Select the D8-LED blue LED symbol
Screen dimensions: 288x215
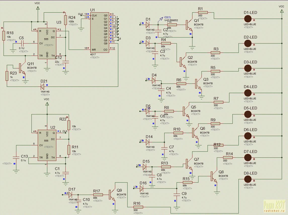248,179
